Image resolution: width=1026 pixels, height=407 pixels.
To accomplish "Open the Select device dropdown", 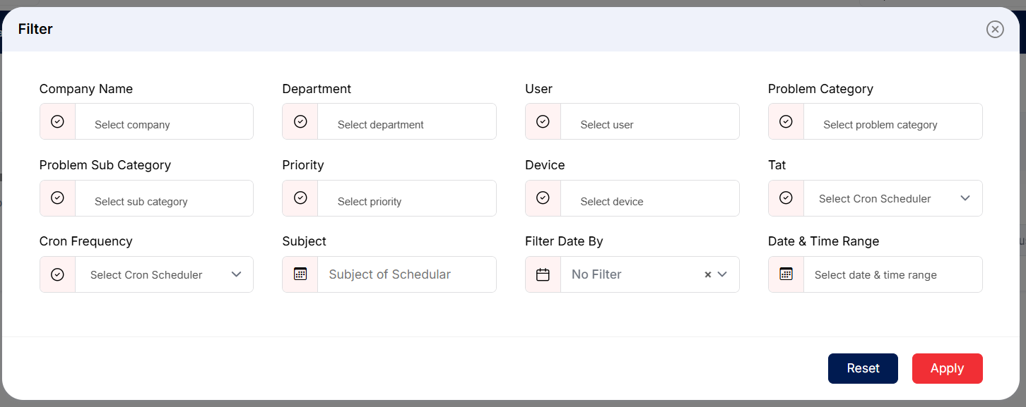I will point(650,198).
